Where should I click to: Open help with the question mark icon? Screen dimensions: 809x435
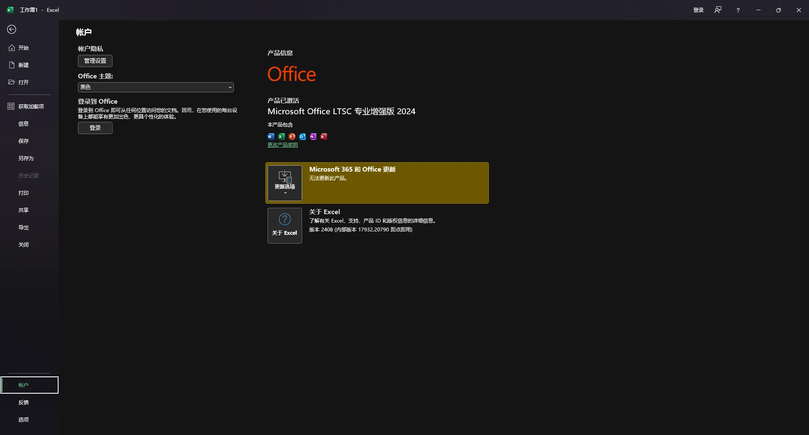(738, 10)
